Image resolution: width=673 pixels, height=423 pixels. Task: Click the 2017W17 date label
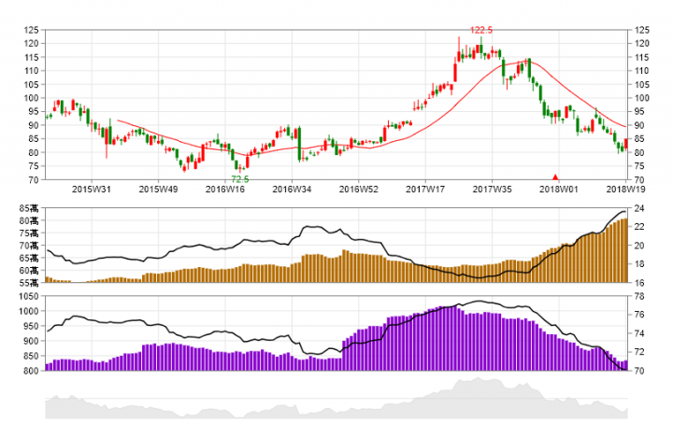click(425, 189)
